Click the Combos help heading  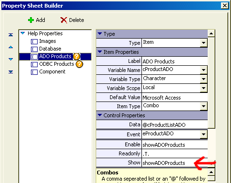pos(108,173)
